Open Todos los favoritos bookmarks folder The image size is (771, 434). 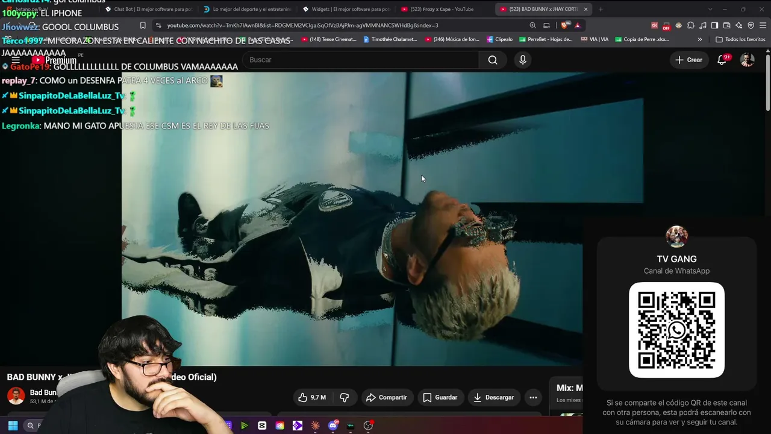pos(740,39)
